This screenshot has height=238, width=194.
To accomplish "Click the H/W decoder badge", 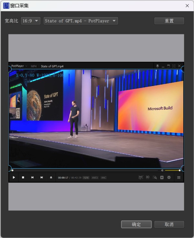I will [x=86, y=178].
